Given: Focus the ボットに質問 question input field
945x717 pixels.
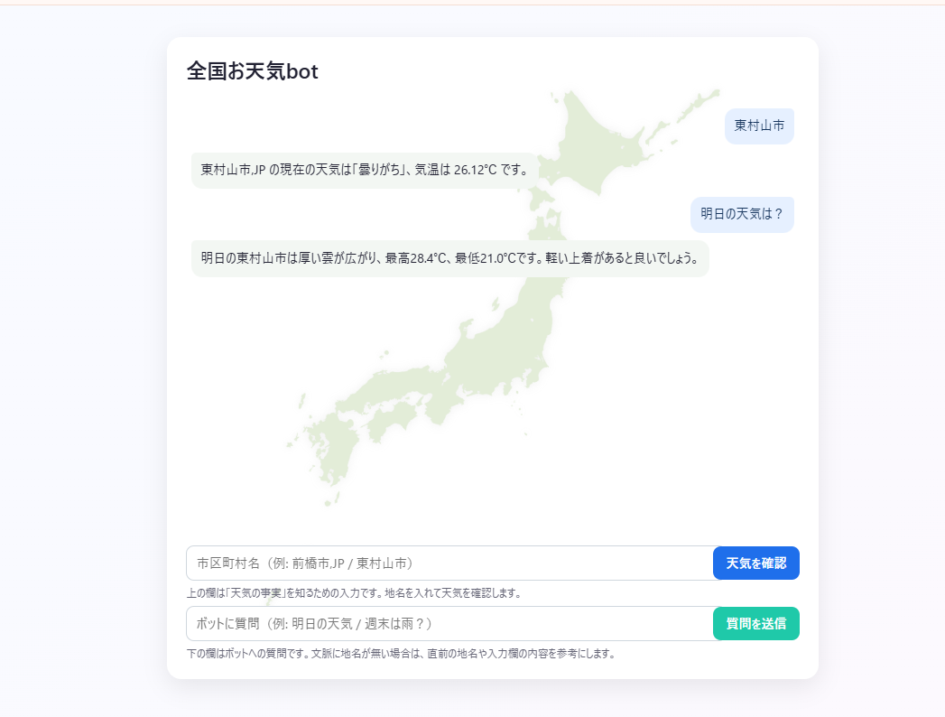Looking at the screenshot, I should 449,623.
